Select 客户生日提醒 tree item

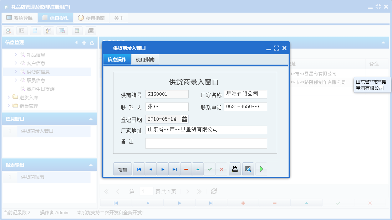pyautogui.click(x=41, y=89)
